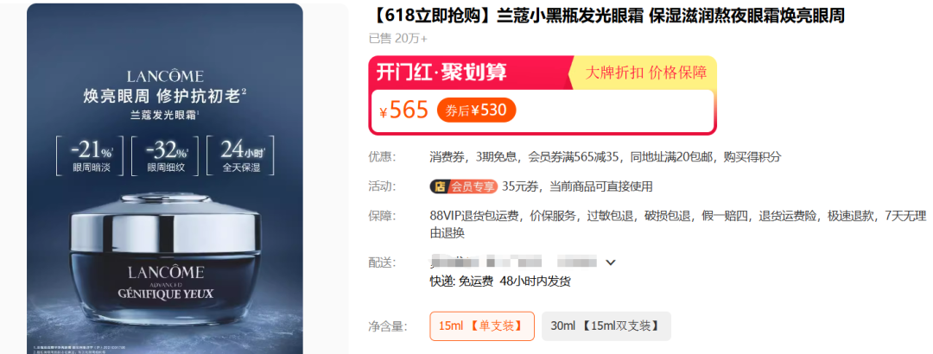Open the 开门红·聚划算 promotion banner
933x354 pixels.
[441, 73]
